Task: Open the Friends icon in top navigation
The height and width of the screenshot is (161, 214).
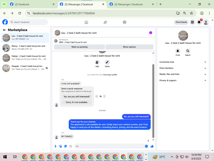Action: pyautogui.click(x=105, y=22)
